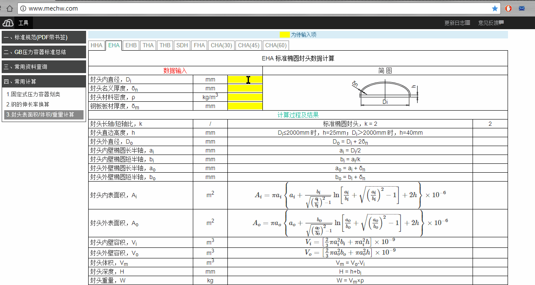
Task: Expand 一、标准规范(PDF带书签) section
Action: [x=44, y=37]
